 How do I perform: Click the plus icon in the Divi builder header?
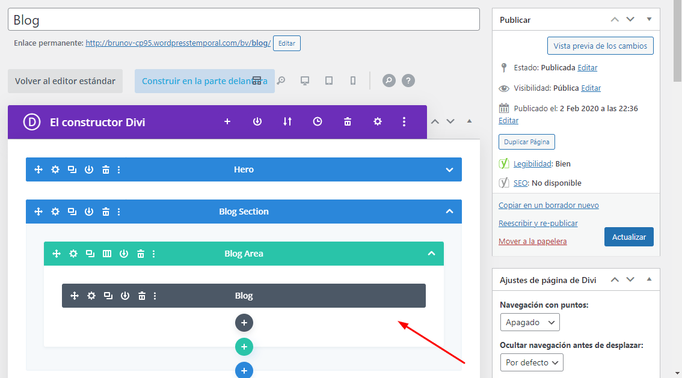(x=227, y=121)
